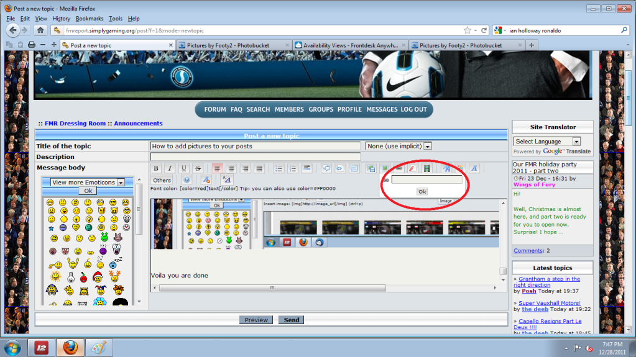This screenshot has height=357, width=636.
Task: Click LOG OUT in navigation bar
Action: tap(413, 109)
